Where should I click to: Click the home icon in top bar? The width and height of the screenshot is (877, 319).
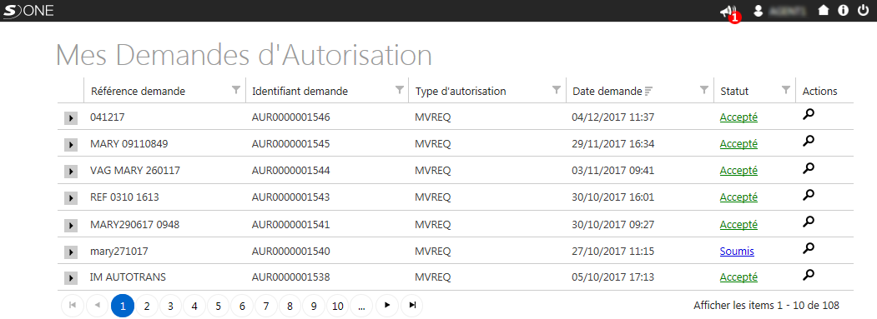click(824, 10)
